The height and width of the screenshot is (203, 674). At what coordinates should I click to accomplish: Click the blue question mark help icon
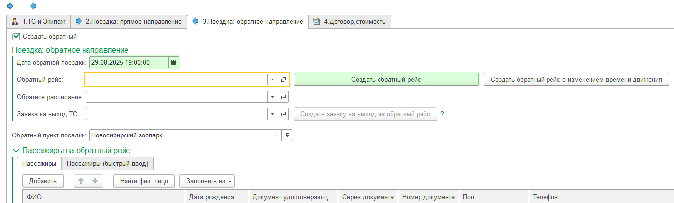tap(442, 114)
